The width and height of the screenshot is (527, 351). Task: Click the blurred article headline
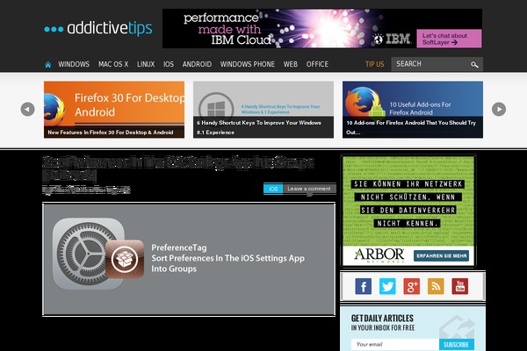[178, 168]
